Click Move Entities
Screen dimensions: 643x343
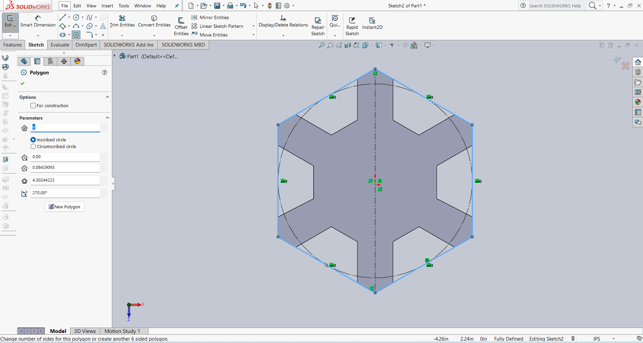pyautogui.click(x=209, y=35)
